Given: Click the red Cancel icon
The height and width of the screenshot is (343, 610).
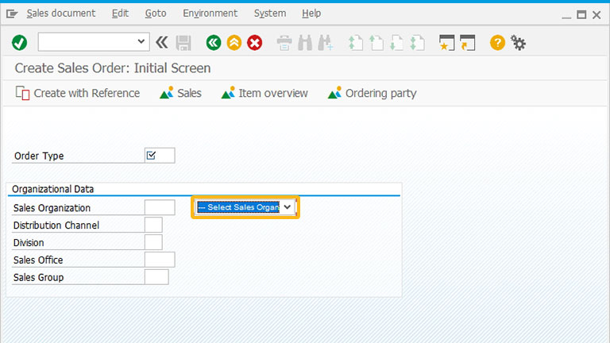Looking at the screenshot, I should point(255,42).
